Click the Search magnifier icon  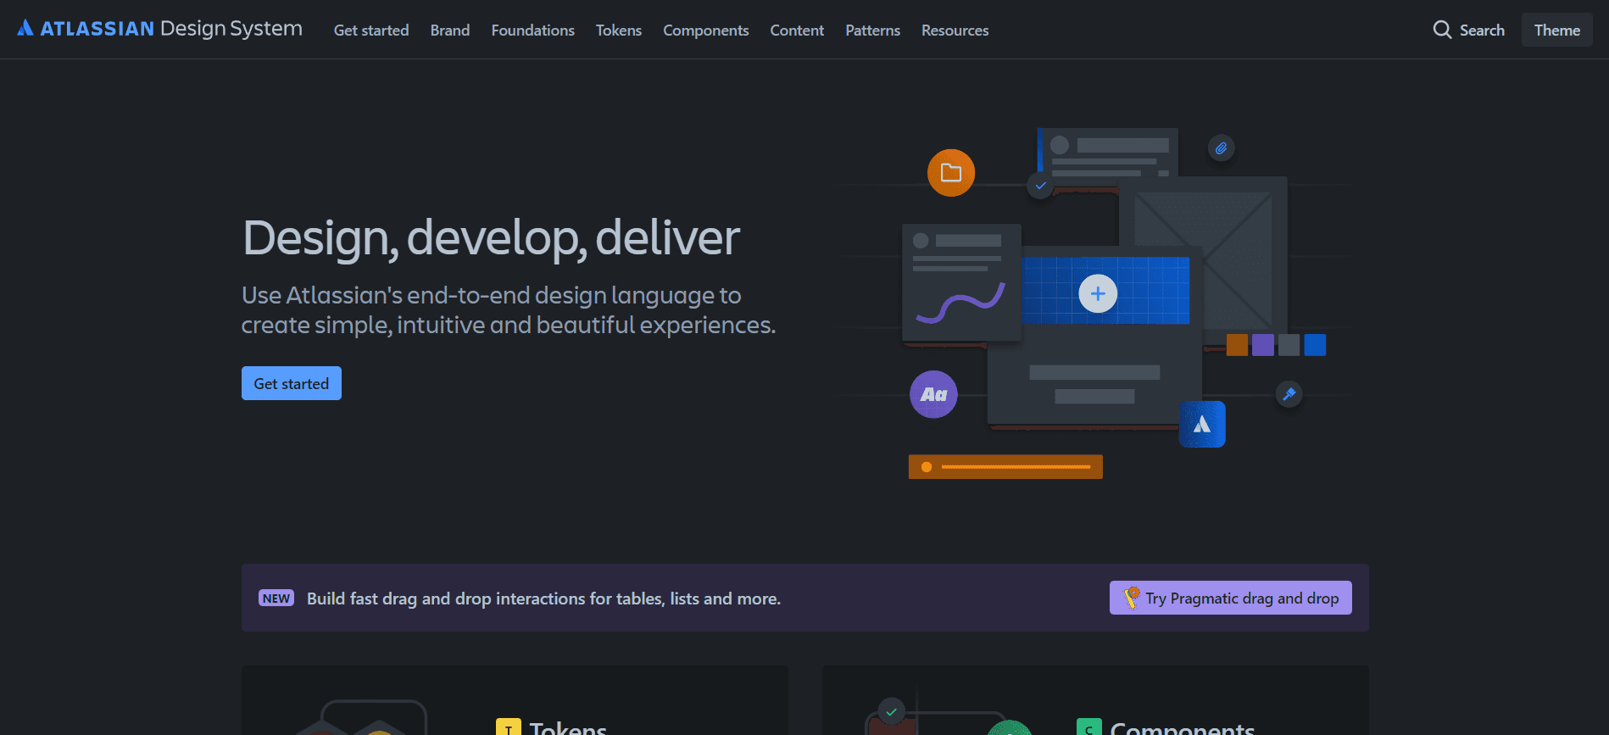[1442, 30]
